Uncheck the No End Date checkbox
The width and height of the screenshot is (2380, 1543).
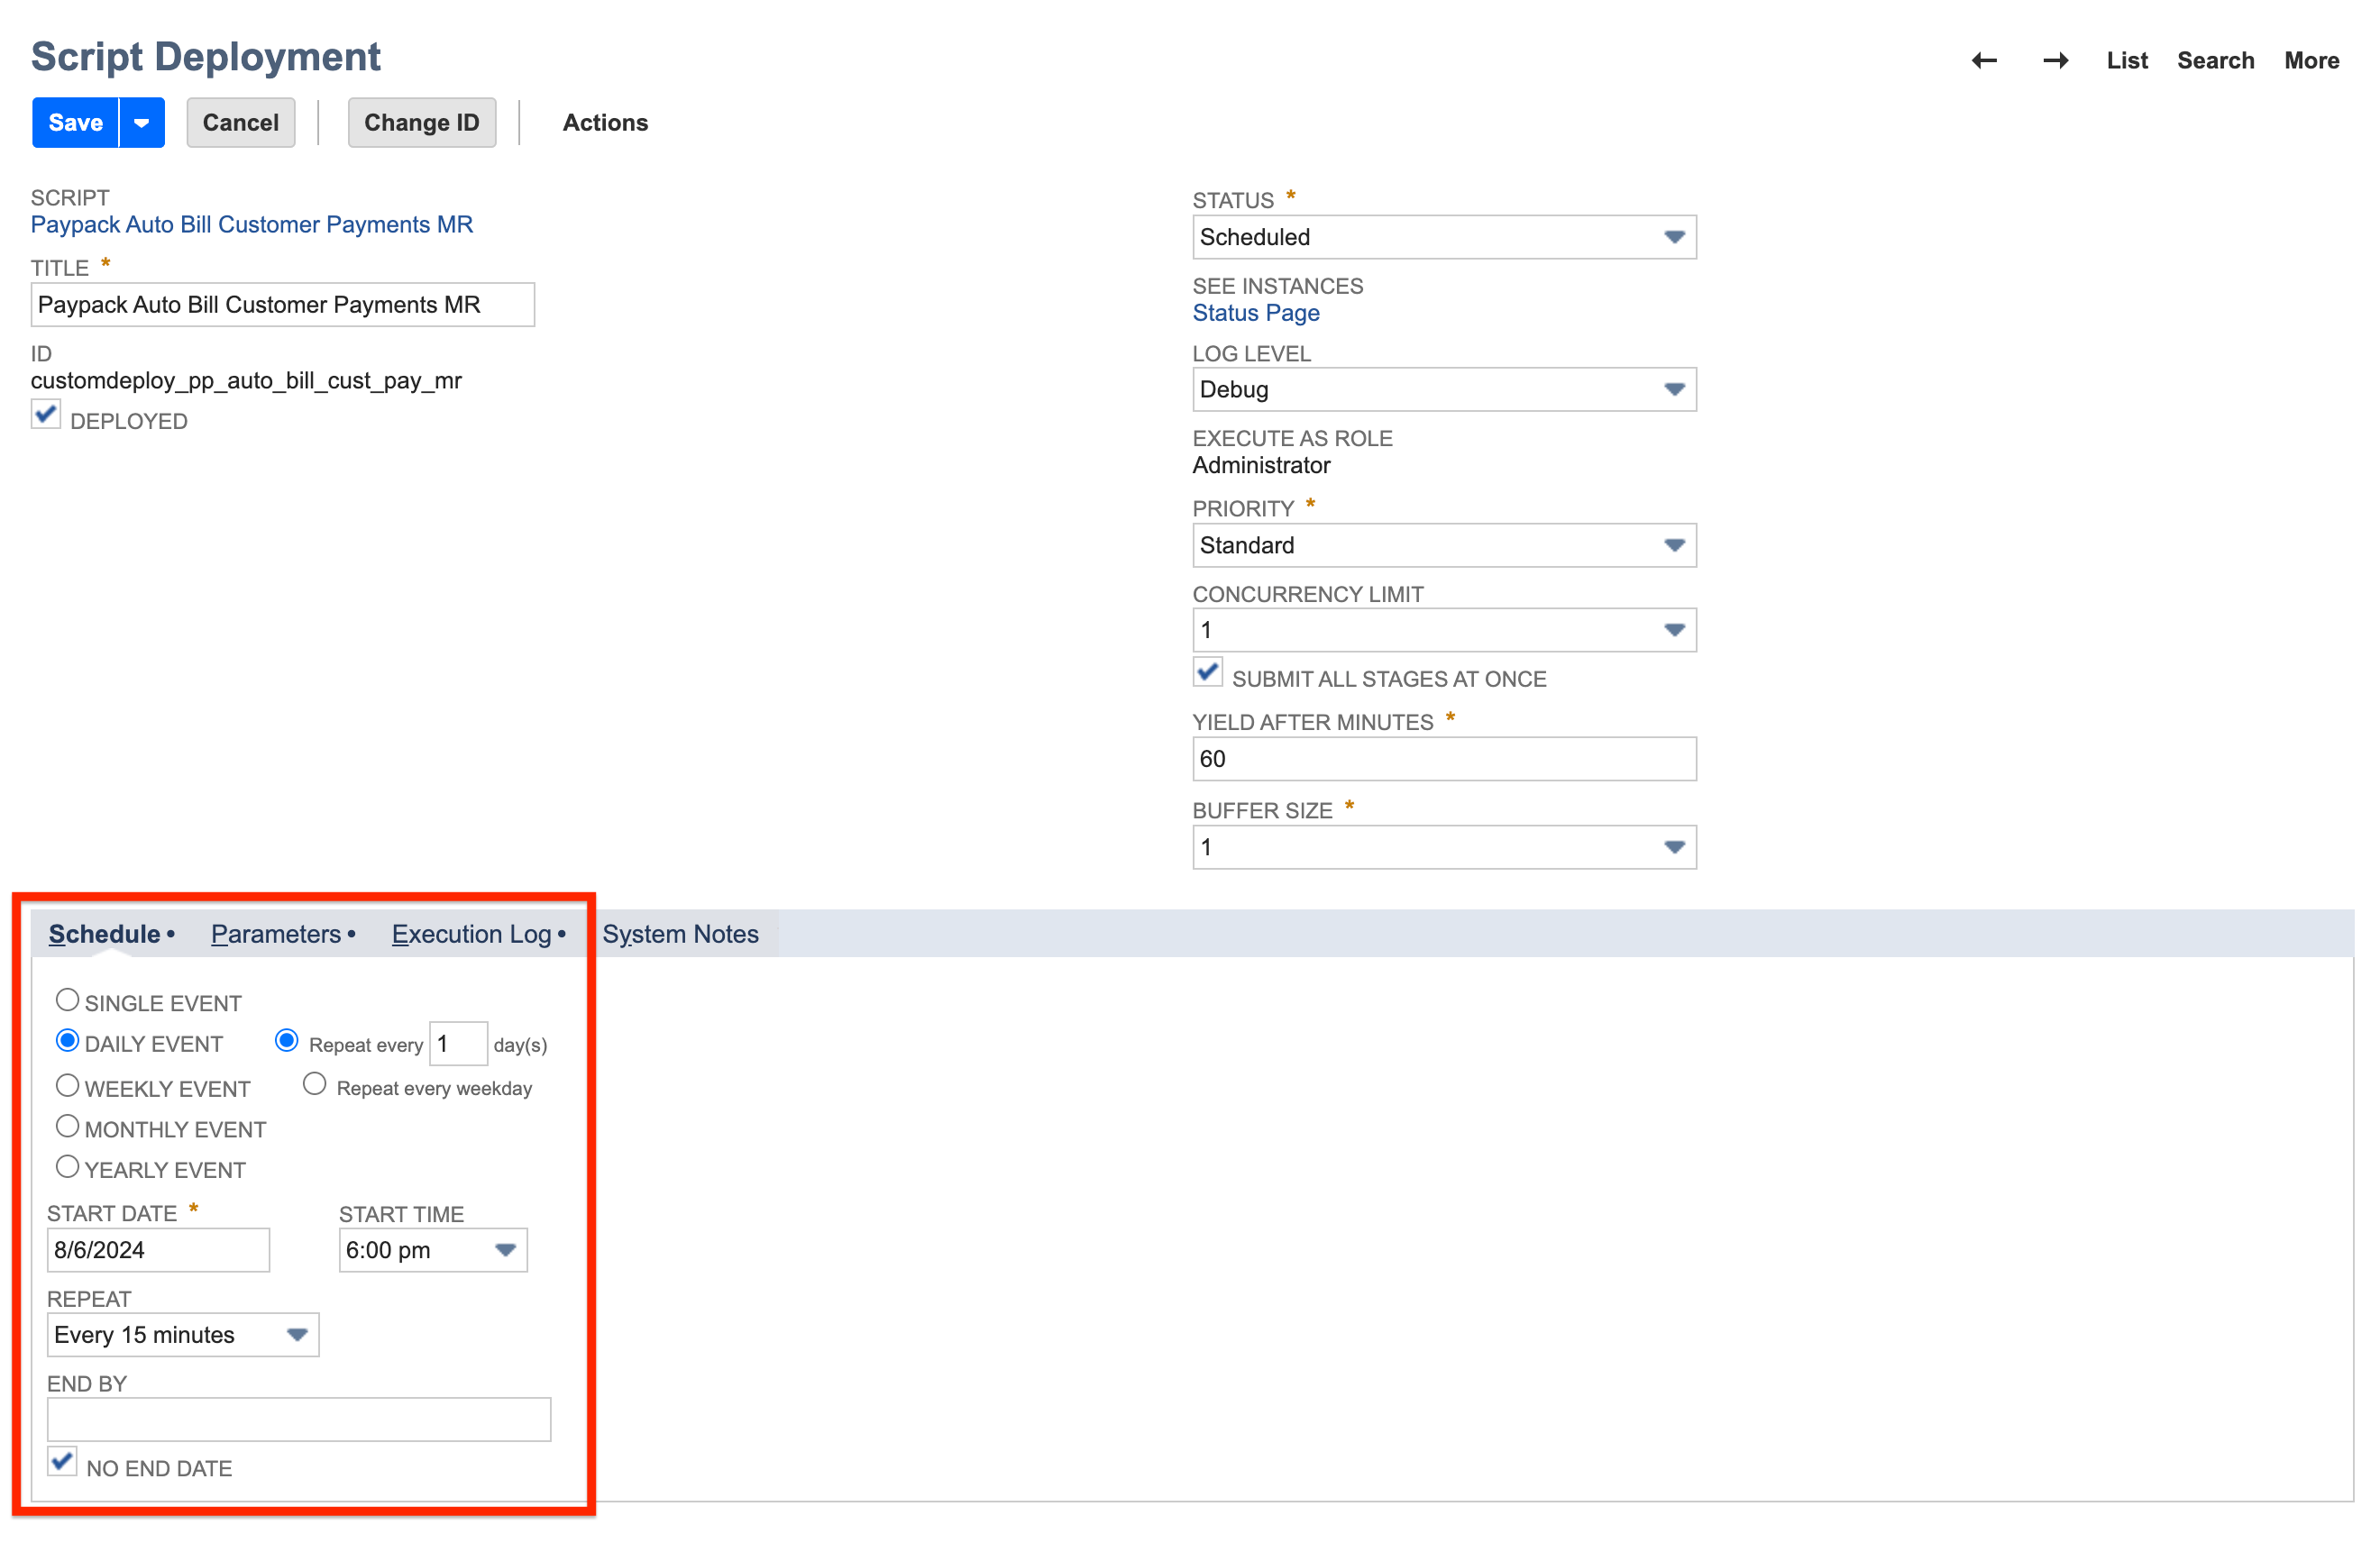click(x=62, y=1461)
